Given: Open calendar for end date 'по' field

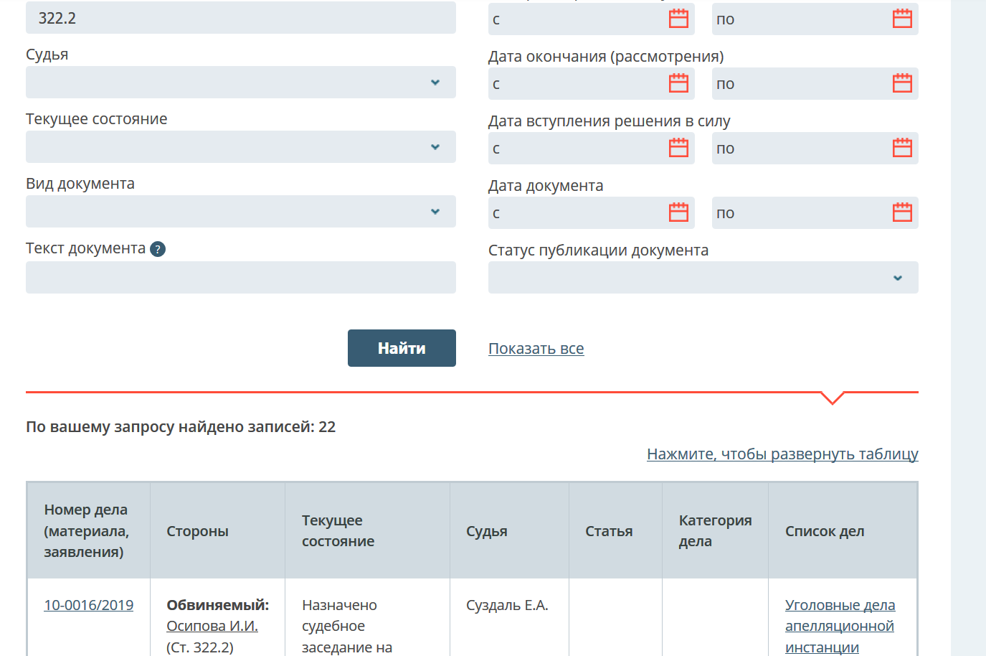Looking at the screenshot, I should pyautogui.click(x=901, y=84).
